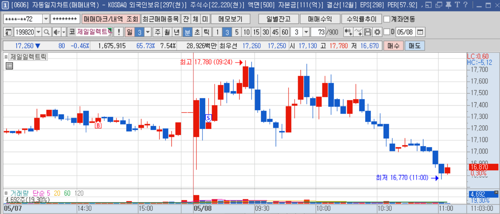Expand the speaker options dropdown arrow
The image size is (500, 214).
[x=64, y=32]
